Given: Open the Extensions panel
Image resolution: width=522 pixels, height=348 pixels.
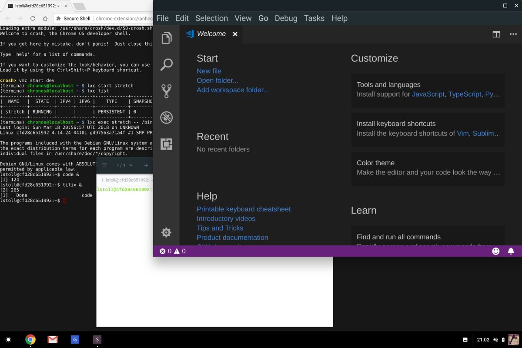Looking at the screenshot, I should click(166, 144).
